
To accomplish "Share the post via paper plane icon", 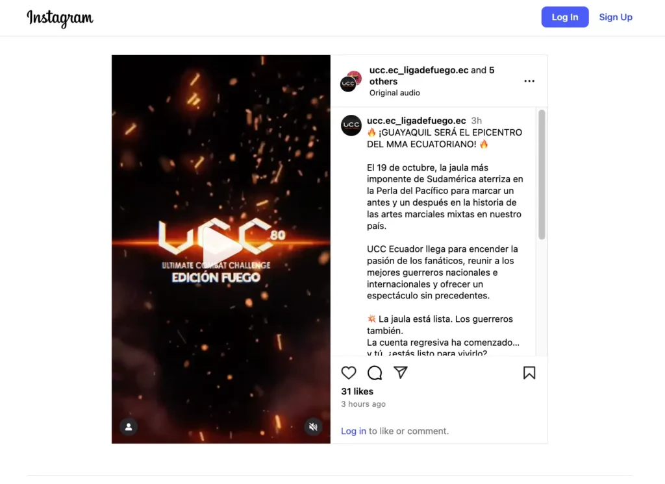I will 400,372.
